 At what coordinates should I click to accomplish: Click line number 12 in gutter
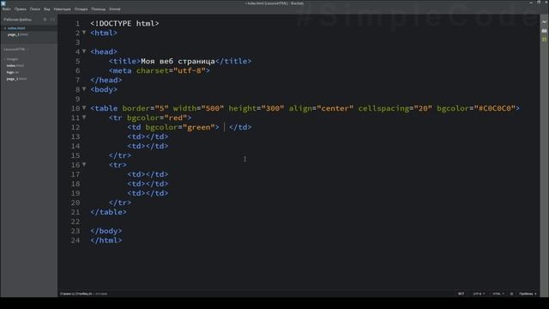[x=75, y=127]
